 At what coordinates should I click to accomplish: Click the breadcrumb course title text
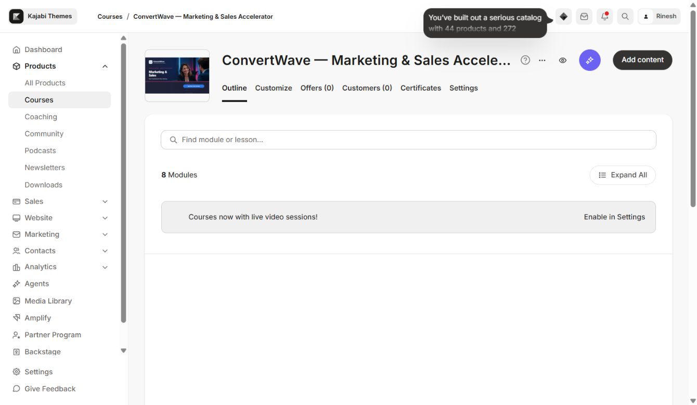(x=203, y=17)
